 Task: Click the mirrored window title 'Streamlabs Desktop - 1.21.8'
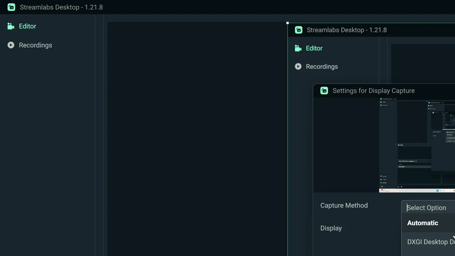tap(347, 30)
